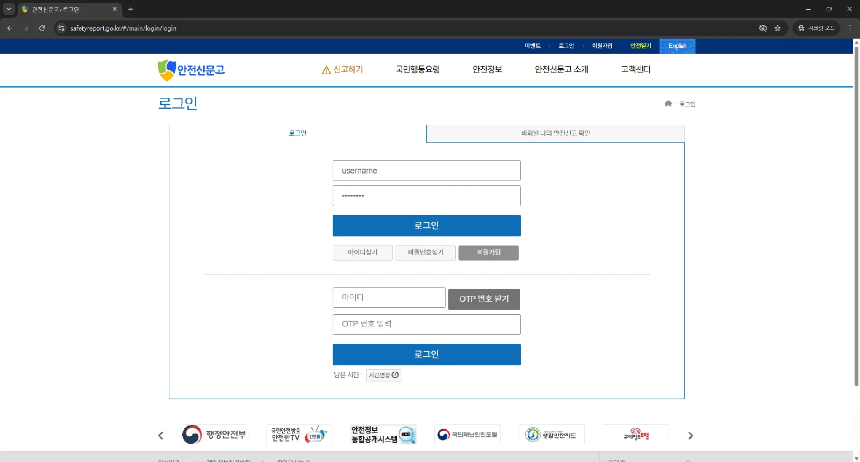Screen dimensions: 860x462
Task: Click the 안전신문고 logo
Action: [191, 70]
